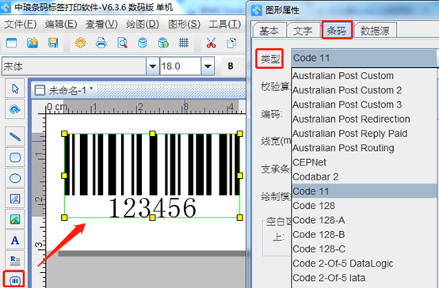Open the 编辑(E) menu

[x=61, y=25]
